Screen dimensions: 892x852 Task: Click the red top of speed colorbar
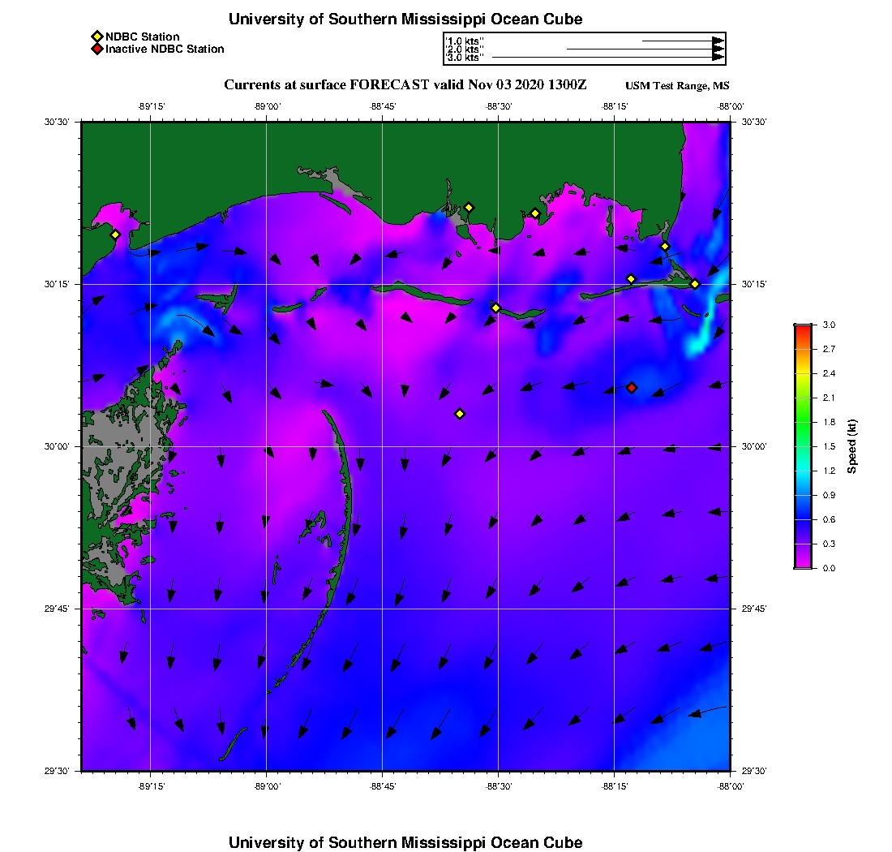click(804, 329)
